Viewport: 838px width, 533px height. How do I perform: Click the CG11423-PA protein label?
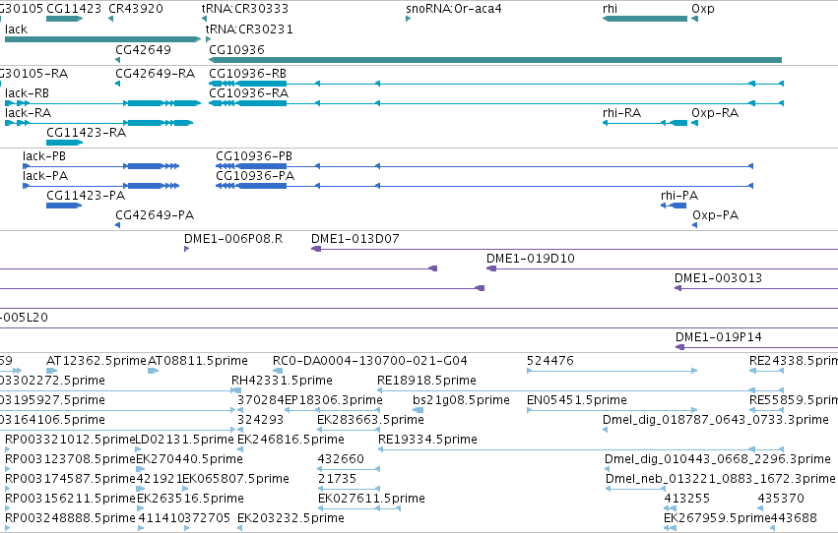pyautogui.click(x=86, y=196)
